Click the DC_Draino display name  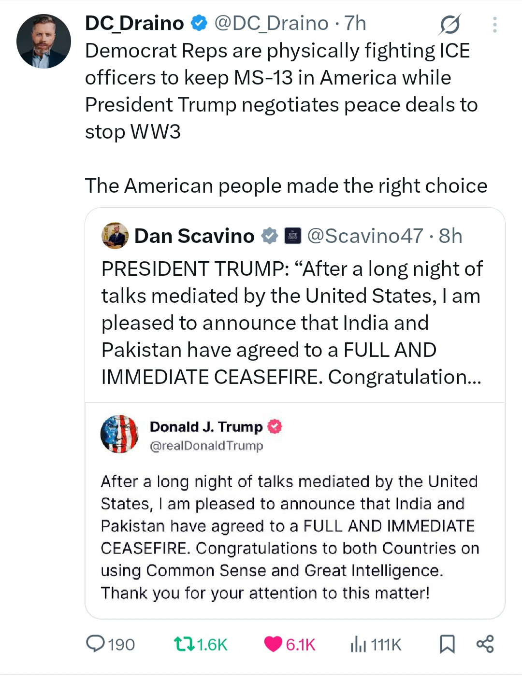[134, 23]
